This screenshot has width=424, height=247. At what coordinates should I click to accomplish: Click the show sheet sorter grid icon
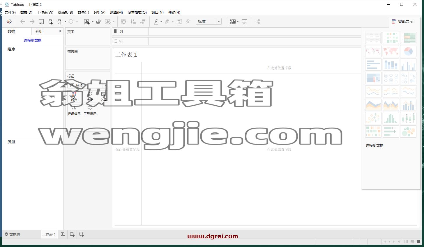tap(406, 242)
